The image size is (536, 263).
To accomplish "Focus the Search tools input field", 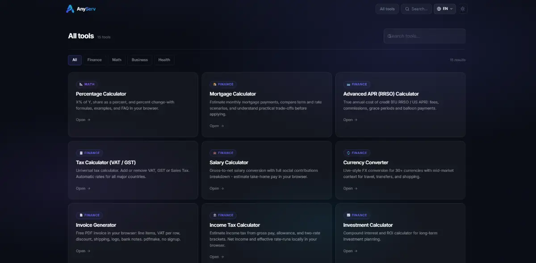I will (x=424, y=36).
